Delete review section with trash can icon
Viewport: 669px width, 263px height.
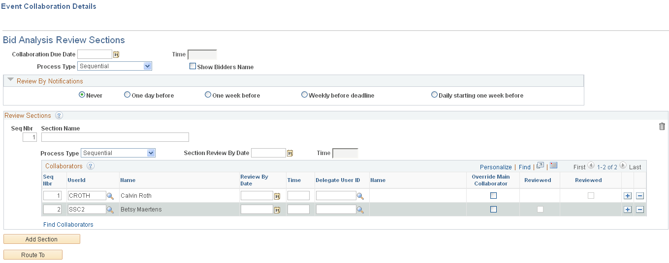(662, 127)
